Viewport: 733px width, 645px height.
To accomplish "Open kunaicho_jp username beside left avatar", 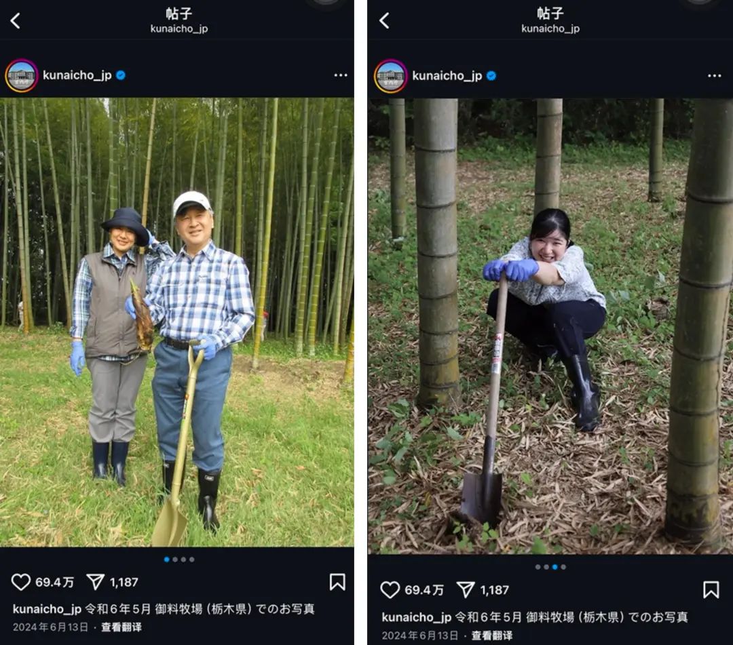I will (77, 75).
